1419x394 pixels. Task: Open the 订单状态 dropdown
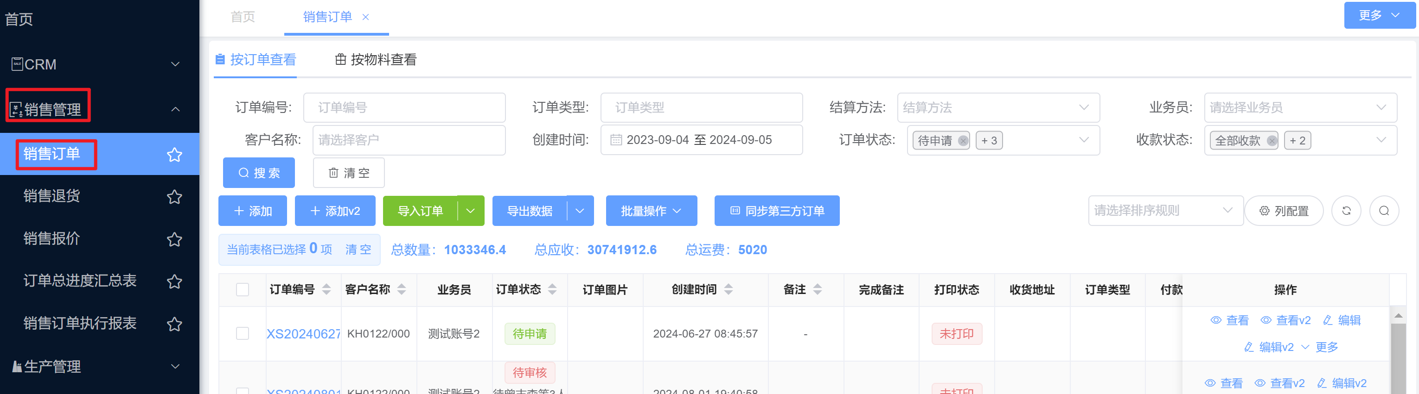(1003, 140)
